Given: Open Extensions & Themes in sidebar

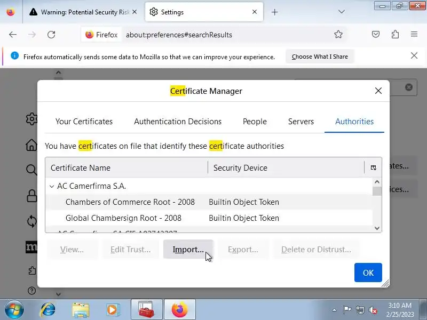Looking at the screenshot, I should [x=32, y=270].
